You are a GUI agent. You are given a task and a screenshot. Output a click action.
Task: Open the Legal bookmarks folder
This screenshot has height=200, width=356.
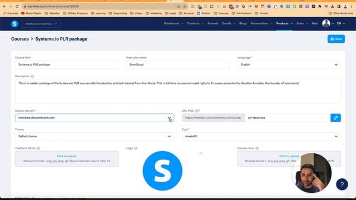pos(170,13)
